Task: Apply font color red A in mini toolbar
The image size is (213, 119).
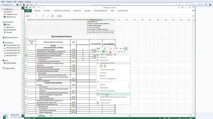Action: pos(110,52)
